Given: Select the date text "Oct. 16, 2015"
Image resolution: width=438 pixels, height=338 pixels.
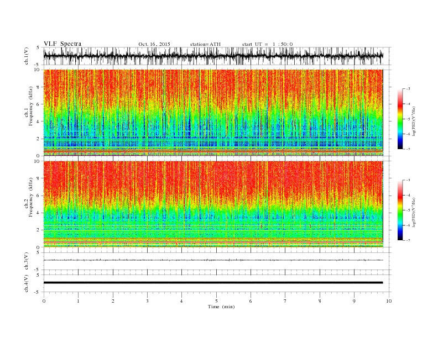Looking at the screenshot, I should (154, 44).
